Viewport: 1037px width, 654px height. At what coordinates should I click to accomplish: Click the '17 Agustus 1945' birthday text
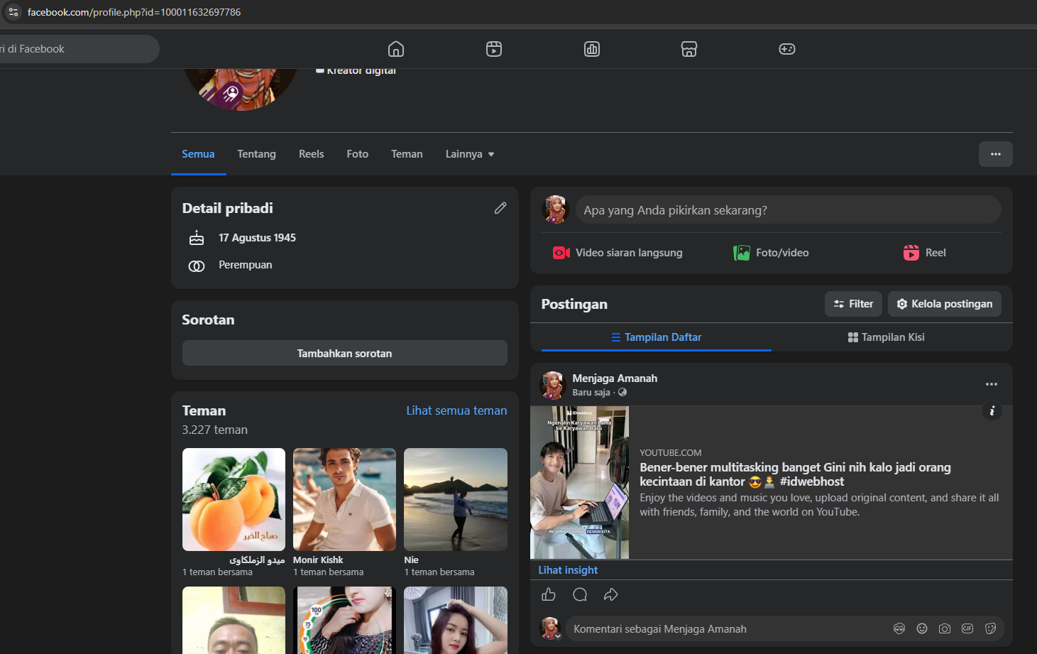click(257, 238)
